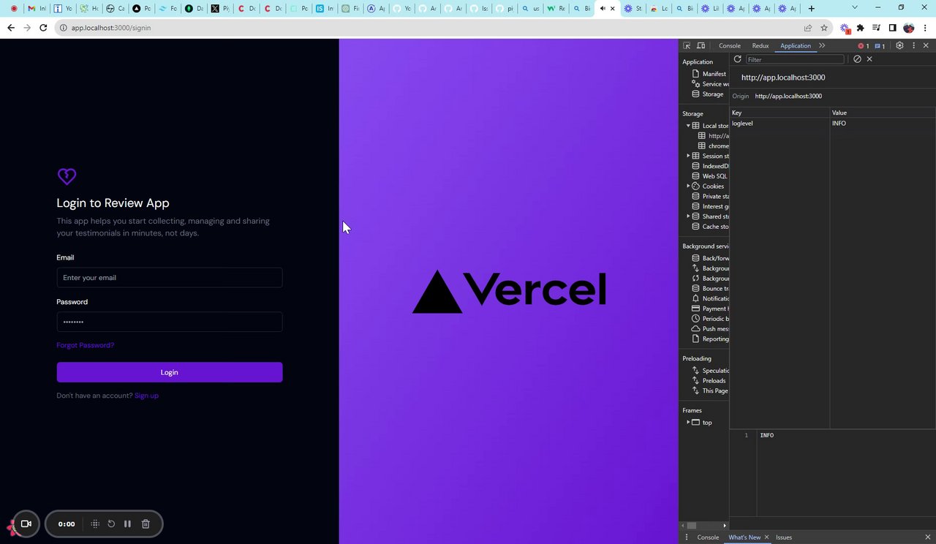Toggle the device toolbar icon in DevTools
This screenshot has width=936, height=544.
(x=701, y=45)
